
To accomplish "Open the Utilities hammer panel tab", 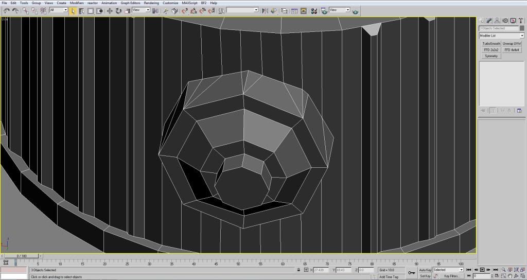I will coord(521,21).
